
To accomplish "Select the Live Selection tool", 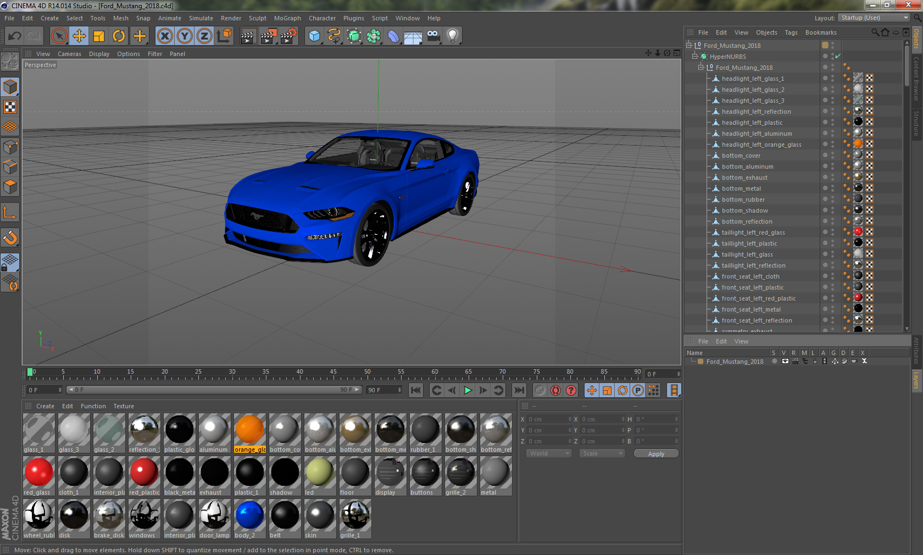I will pyautogui.click(x=59, y=36).
